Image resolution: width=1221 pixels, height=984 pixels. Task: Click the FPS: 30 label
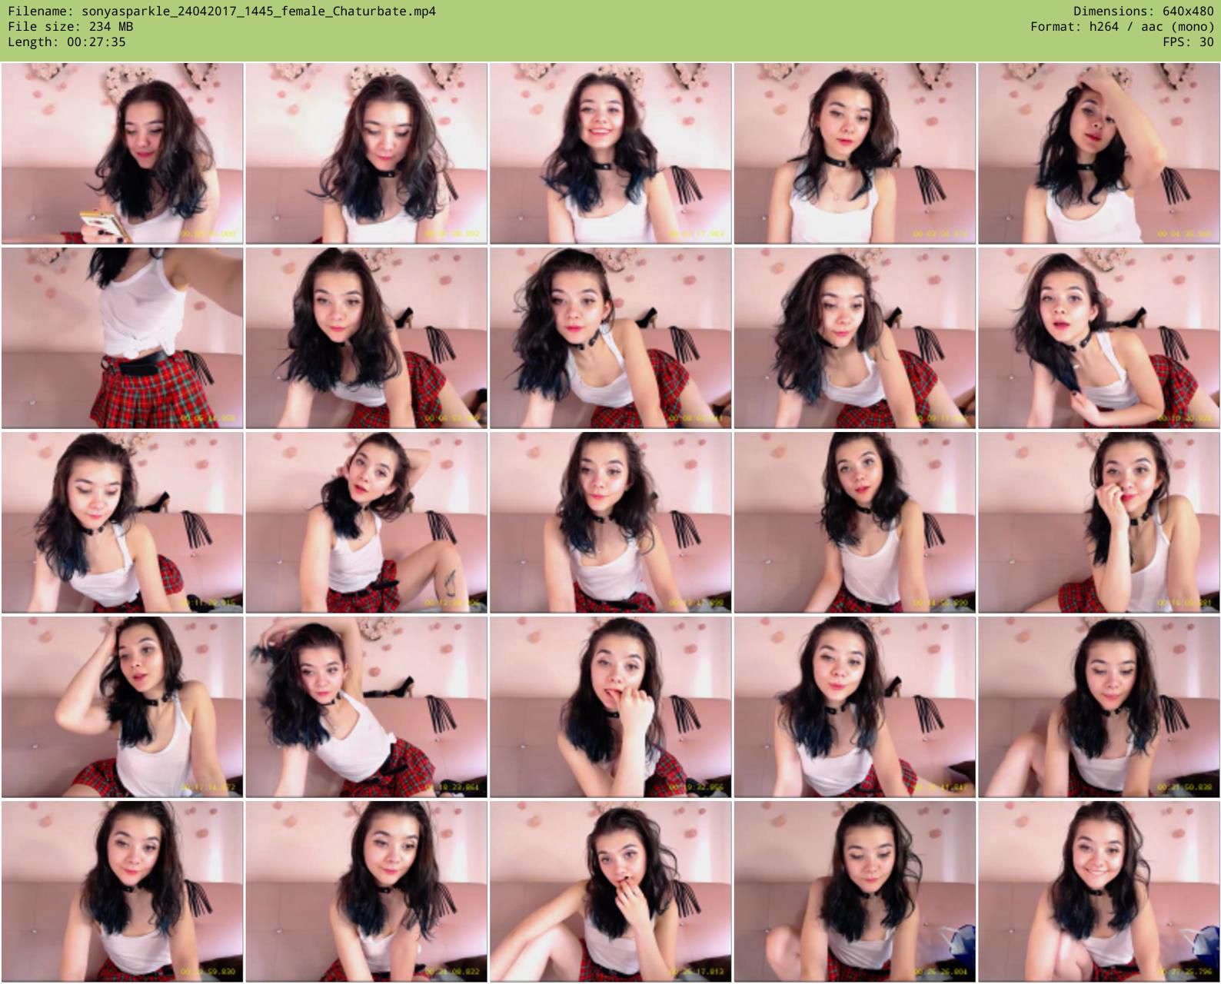[x=1188, y=42]
